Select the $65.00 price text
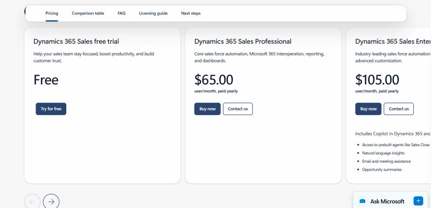The width and height of the screenshot is (431, 208). 213,80
